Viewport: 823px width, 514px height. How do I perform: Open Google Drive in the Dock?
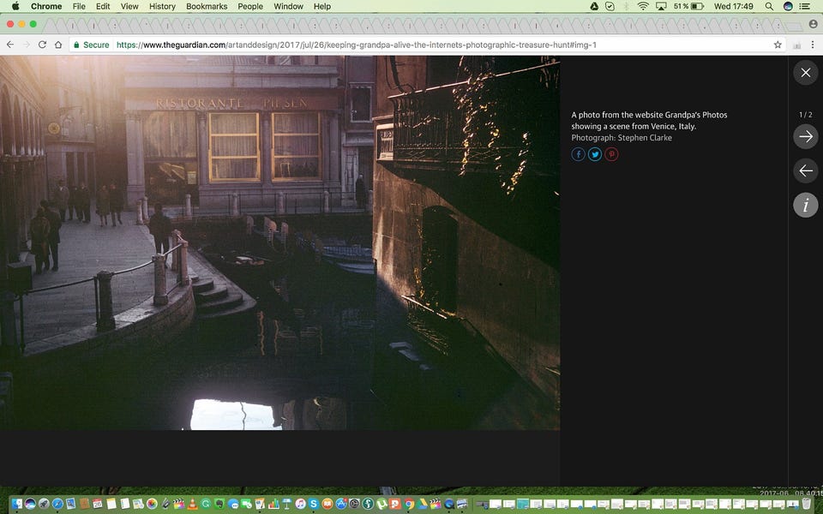[x=422, y=504]
